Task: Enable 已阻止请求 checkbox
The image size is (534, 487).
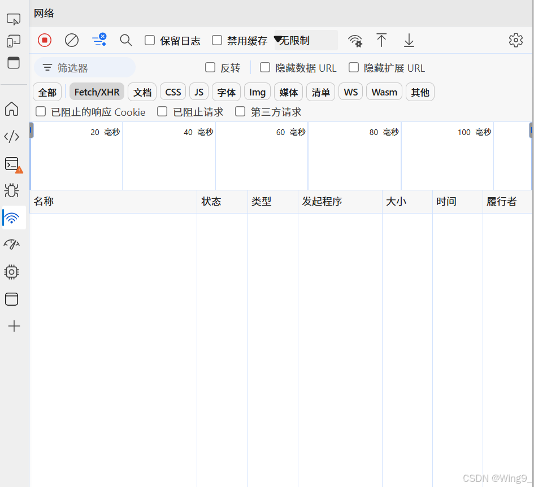Action: coord(162,111)
